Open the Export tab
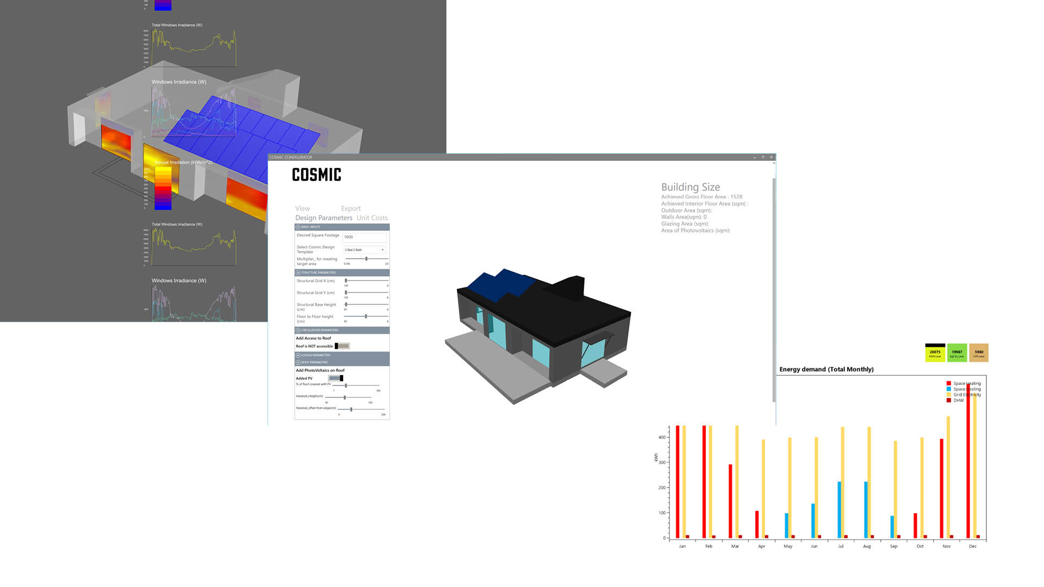Screen dimensions: 1044x587 tap(351, 209)
